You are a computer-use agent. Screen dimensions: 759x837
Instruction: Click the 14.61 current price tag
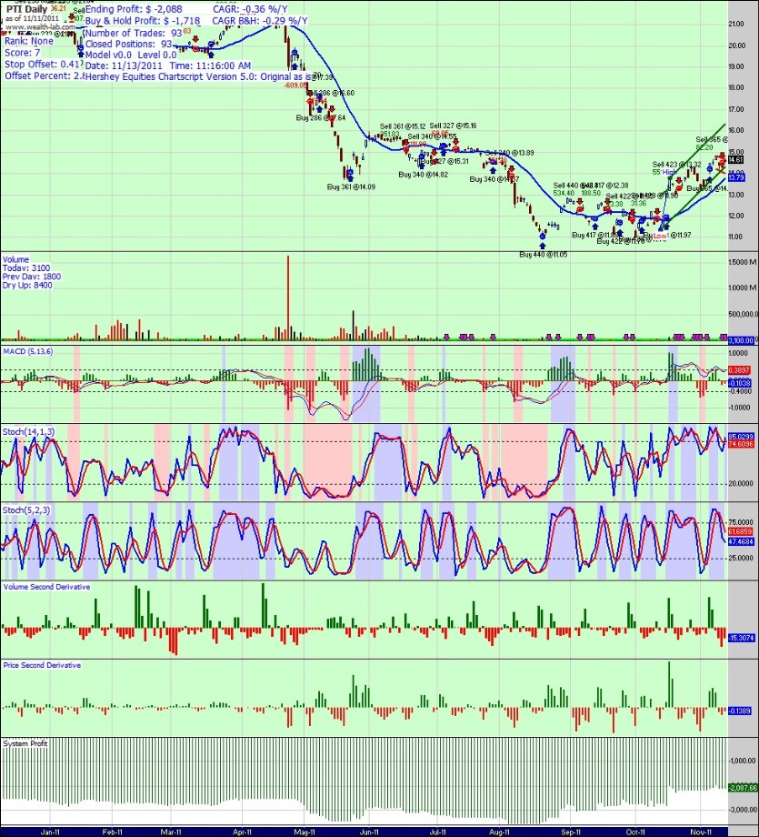tap(737, 158)
